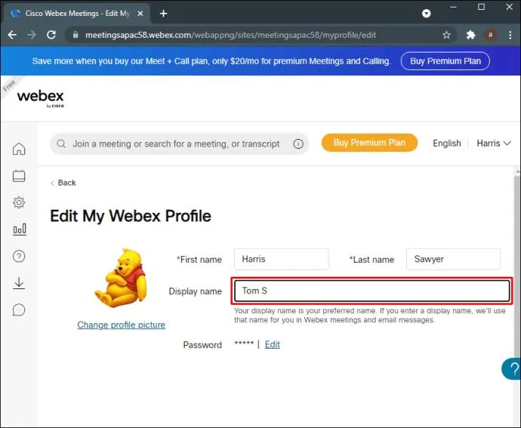Click Change profile picture link

122,325
